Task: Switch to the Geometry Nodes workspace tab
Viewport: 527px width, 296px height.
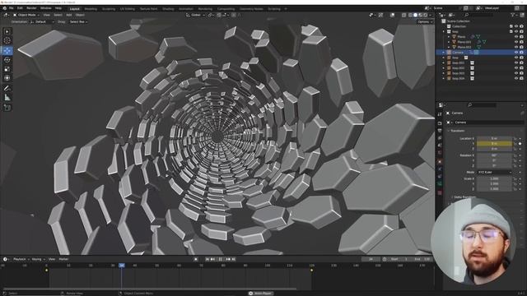Action: (251, 9)
